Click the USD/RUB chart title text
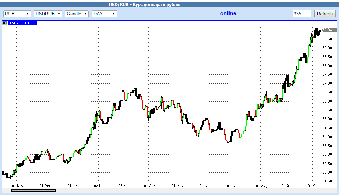Viewport: 339px width, 195px height. pyautogui.click(x=144, y=4)
